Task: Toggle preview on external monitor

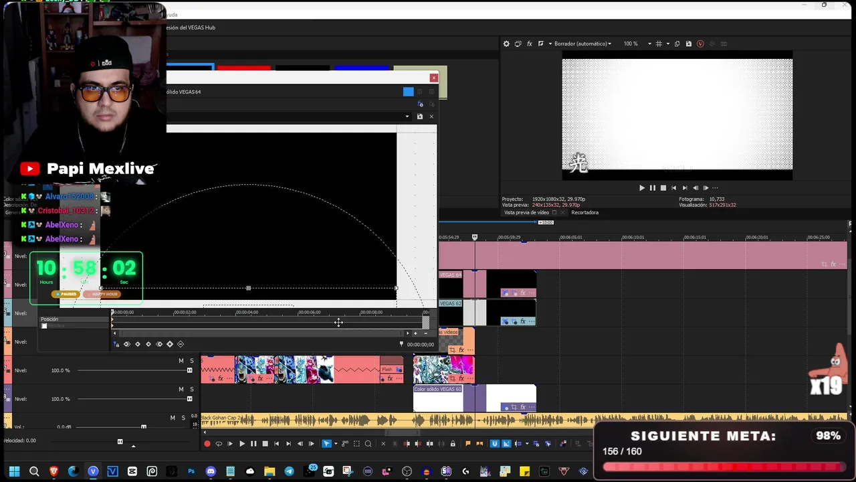Action: pos(518,44)
